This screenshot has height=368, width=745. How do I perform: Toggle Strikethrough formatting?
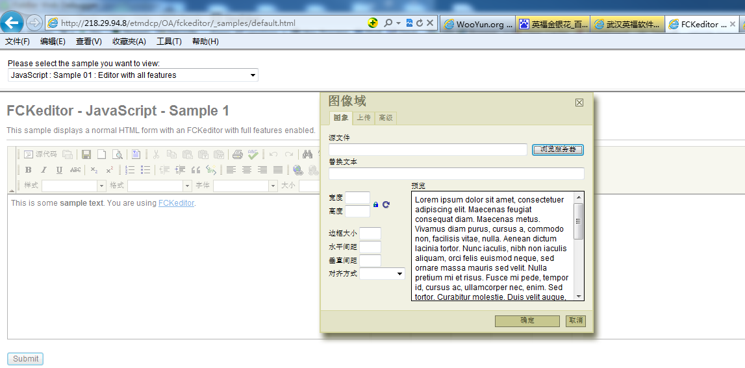tap(75, 169)
